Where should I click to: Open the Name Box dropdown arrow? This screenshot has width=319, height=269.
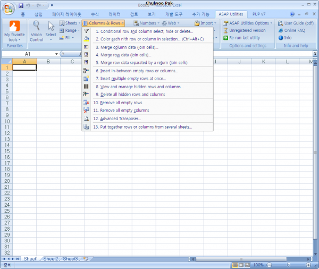coord(56,54)
